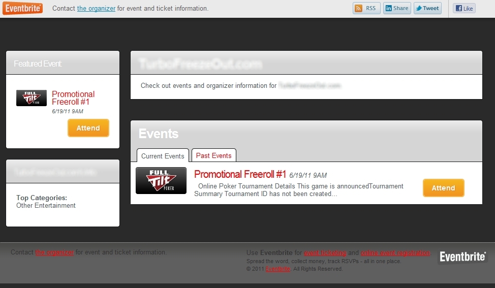Open the online event registration link
Viewport: 495px width, 288px height.
click(x=395, y=252)
